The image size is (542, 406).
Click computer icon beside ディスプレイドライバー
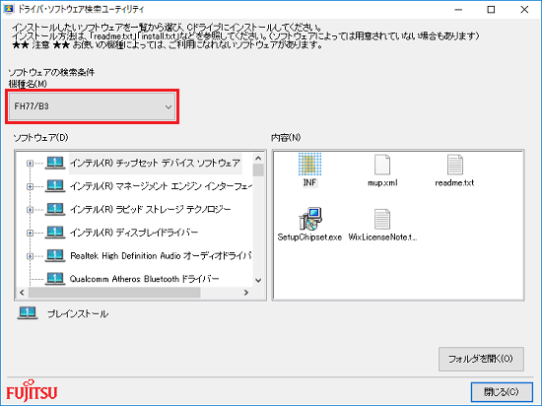click(55, 233)
